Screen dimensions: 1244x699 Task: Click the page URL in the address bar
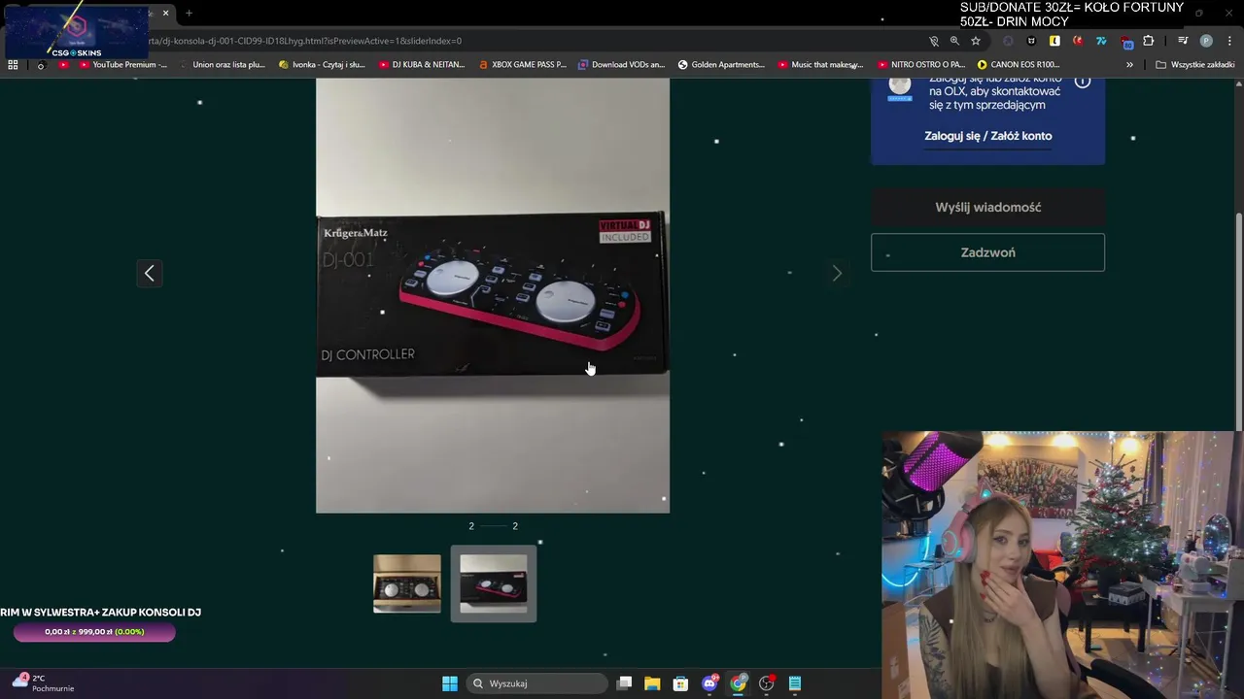pyautogui.click(x=304, y=41)
